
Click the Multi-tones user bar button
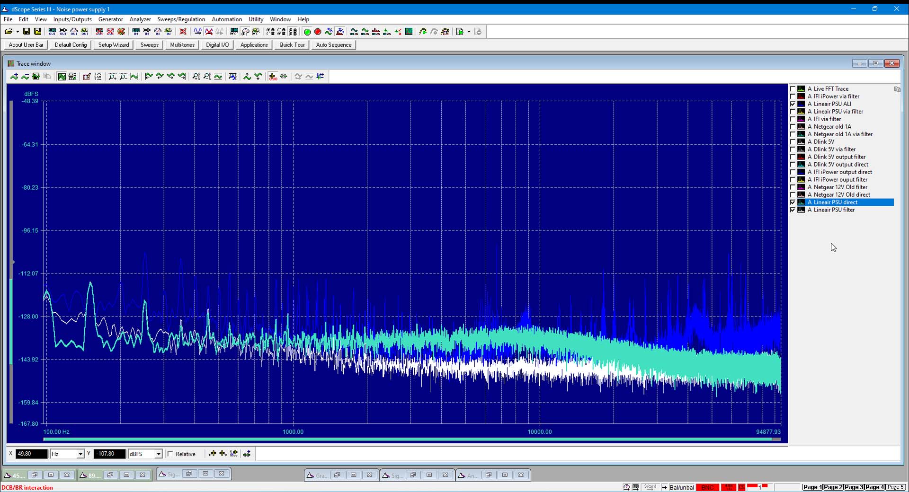pos(182,45)
